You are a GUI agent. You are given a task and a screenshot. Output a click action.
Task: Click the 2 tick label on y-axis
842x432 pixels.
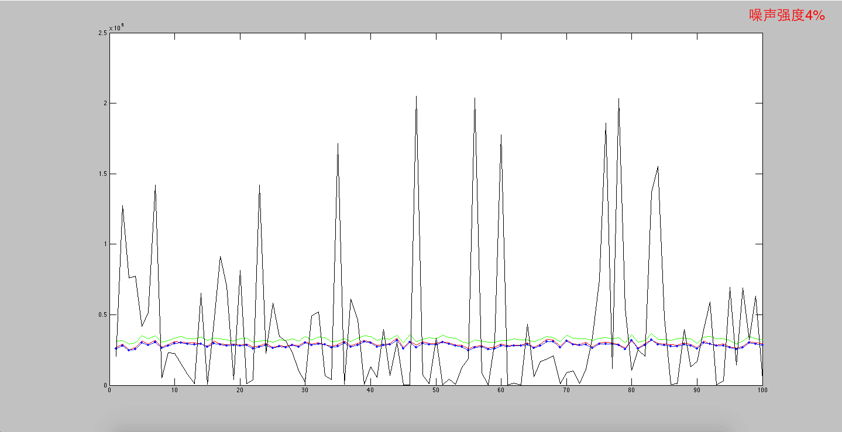point(105,103)
